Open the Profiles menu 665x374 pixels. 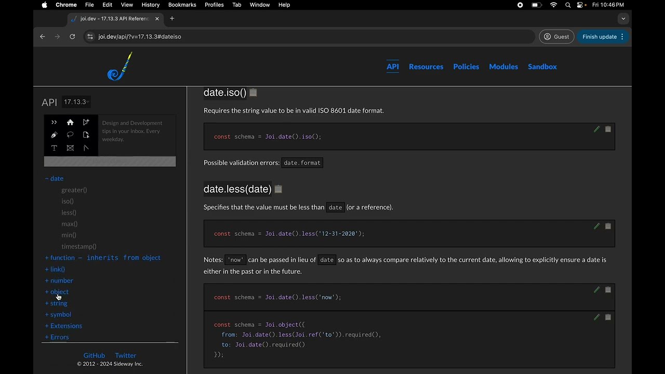(x=214, y=5)
